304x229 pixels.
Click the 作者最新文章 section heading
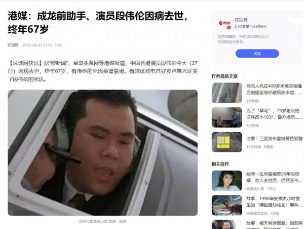pyautogui.click(x=224, y=76)
